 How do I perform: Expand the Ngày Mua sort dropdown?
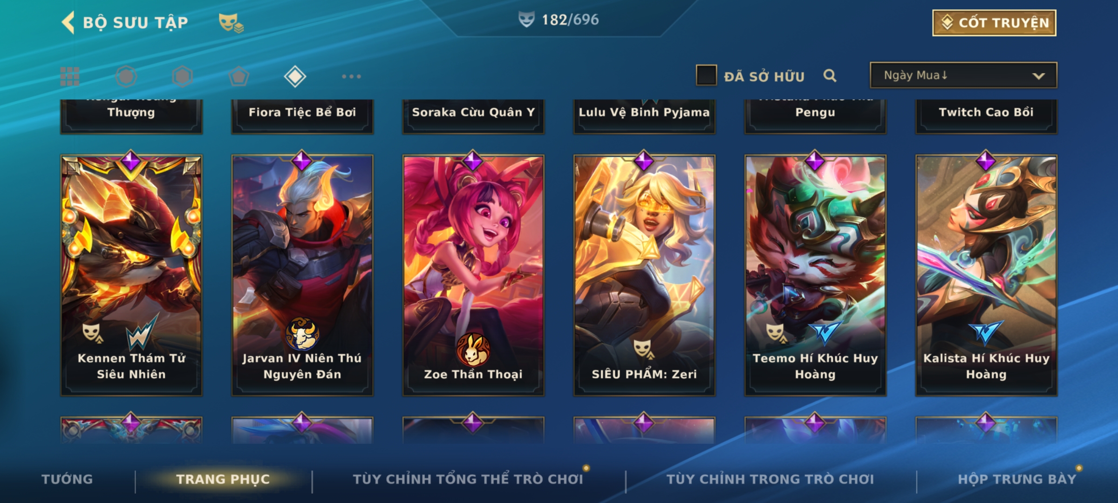[963, 75]
